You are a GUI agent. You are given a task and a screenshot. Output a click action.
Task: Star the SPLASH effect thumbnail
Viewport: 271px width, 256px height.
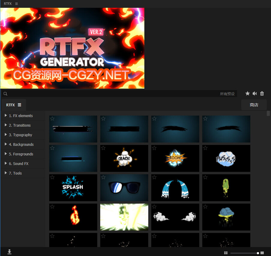(52, 177)
